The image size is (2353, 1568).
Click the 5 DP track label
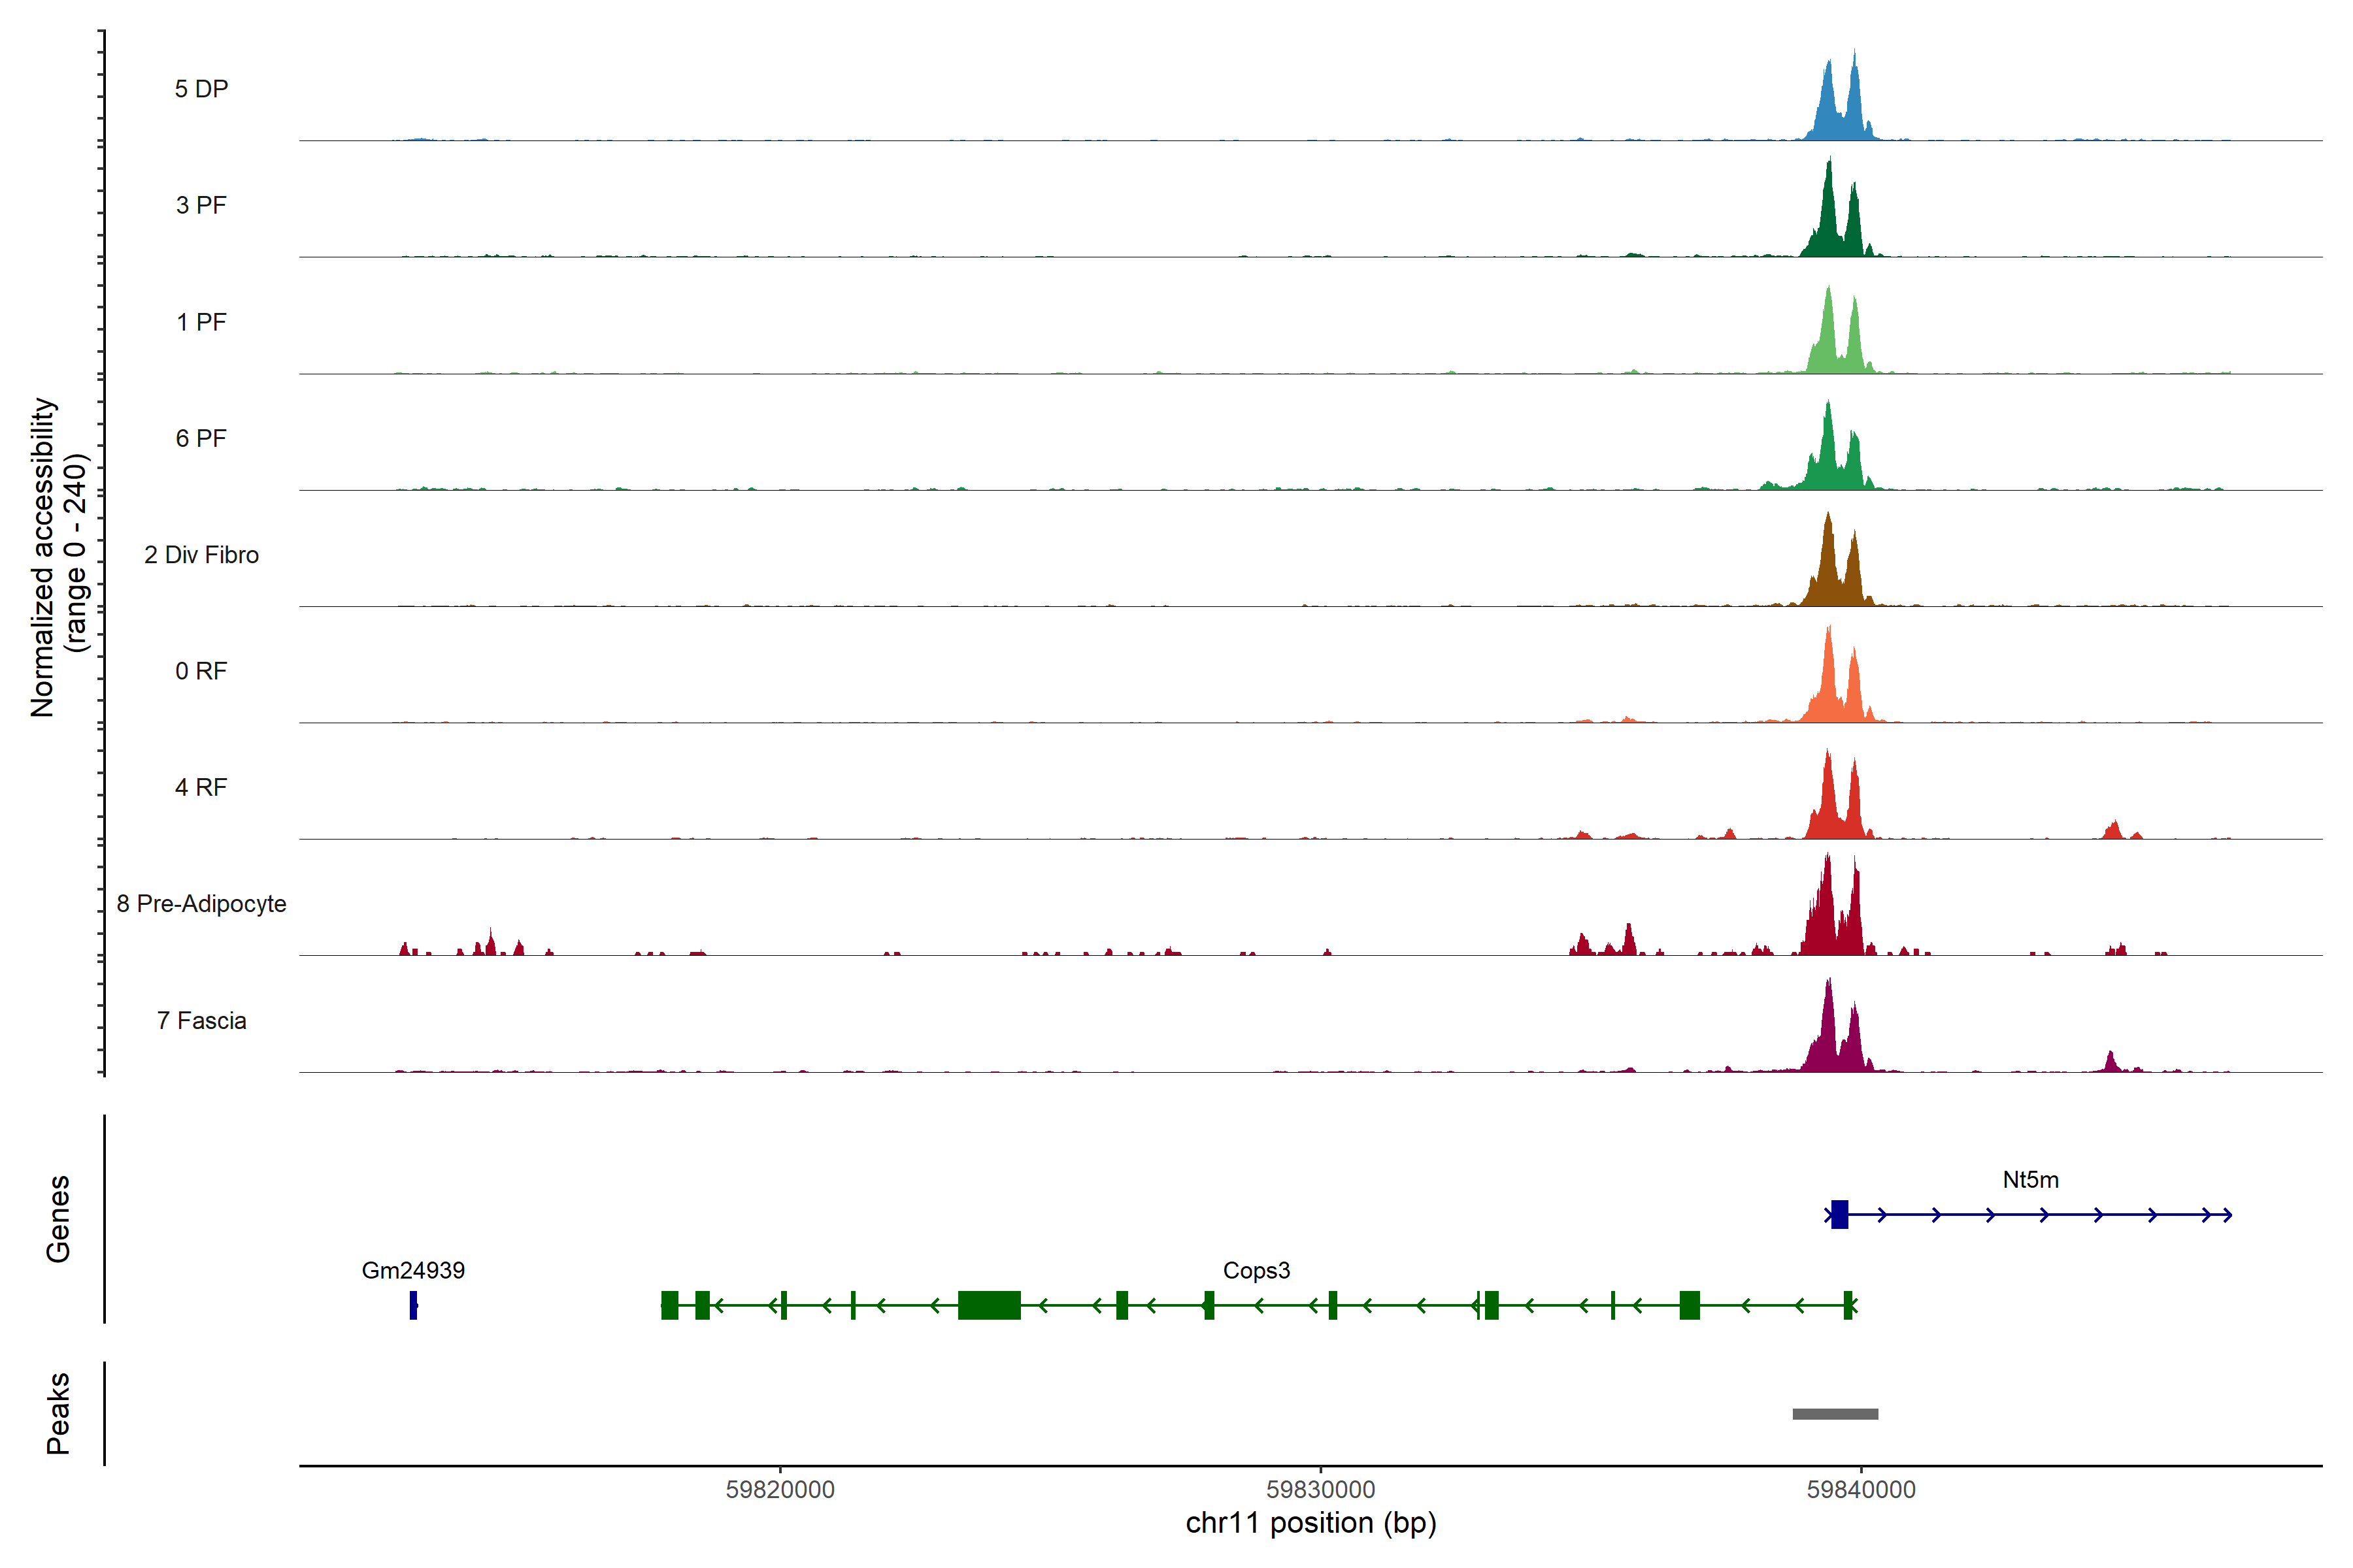[201, 89]
